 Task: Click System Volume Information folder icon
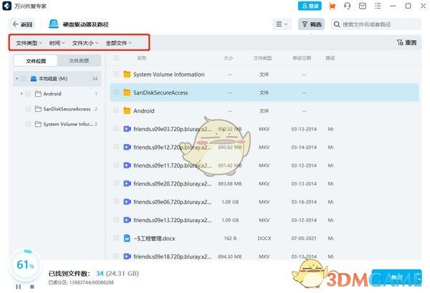tap(127, 75)
